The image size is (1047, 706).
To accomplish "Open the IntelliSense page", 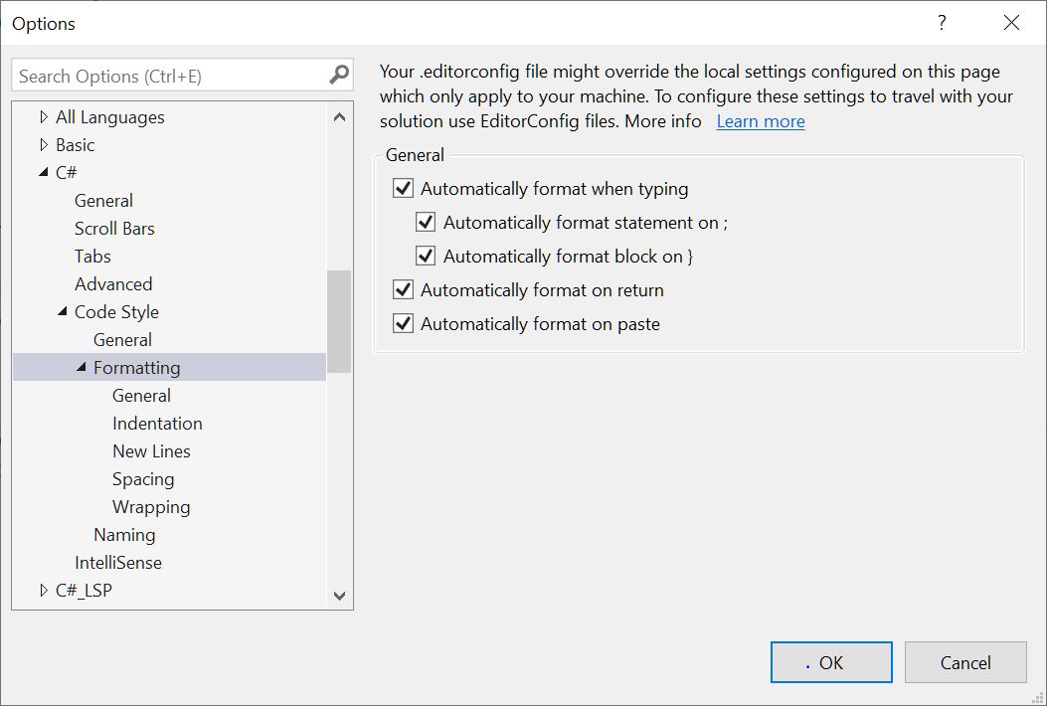I will tap(117, 563).
